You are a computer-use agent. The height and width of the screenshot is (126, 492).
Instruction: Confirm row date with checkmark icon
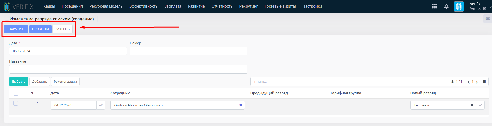(101, 105)
